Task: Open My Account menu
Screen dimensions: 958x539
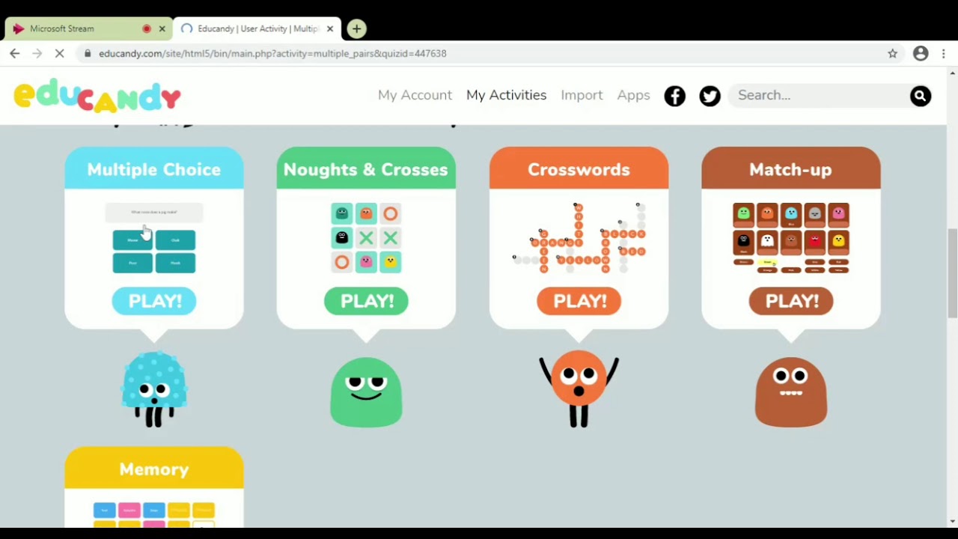Action: tap(415, 95)
